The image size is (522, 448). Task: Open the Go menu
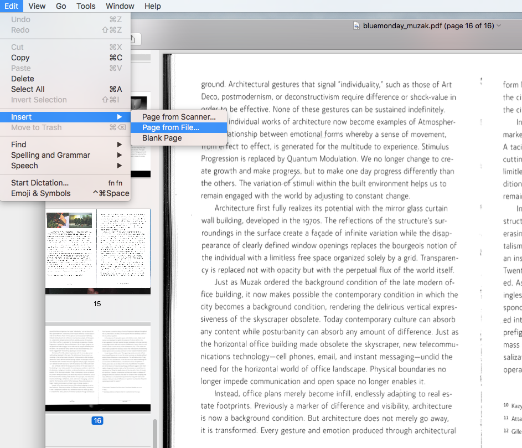(61, 6)
